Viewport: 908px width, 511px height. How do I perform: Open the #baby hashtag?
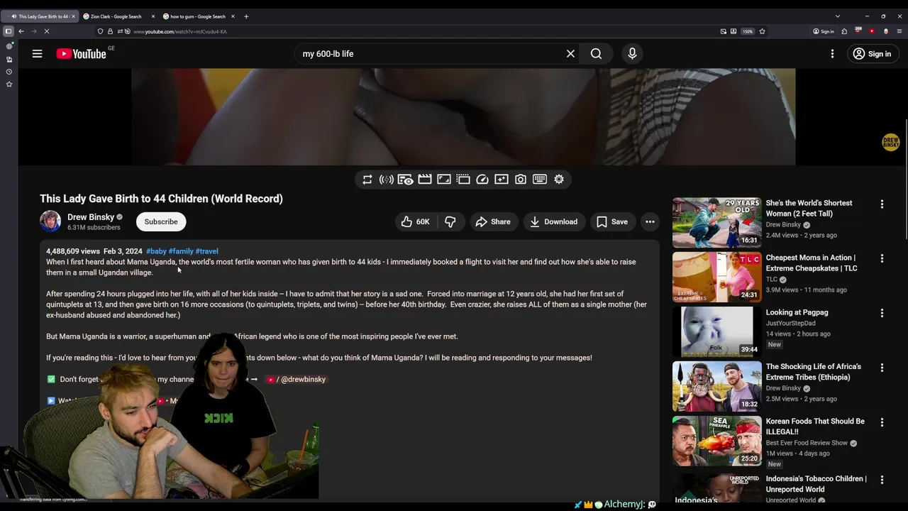[156, 251]
